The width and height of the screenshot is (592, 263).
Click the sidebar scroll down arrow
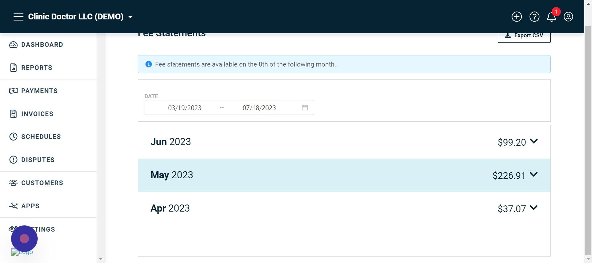pyautogui.click(x=100, y=259)
